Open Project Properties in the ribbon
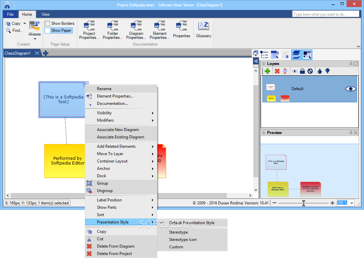 89,30
